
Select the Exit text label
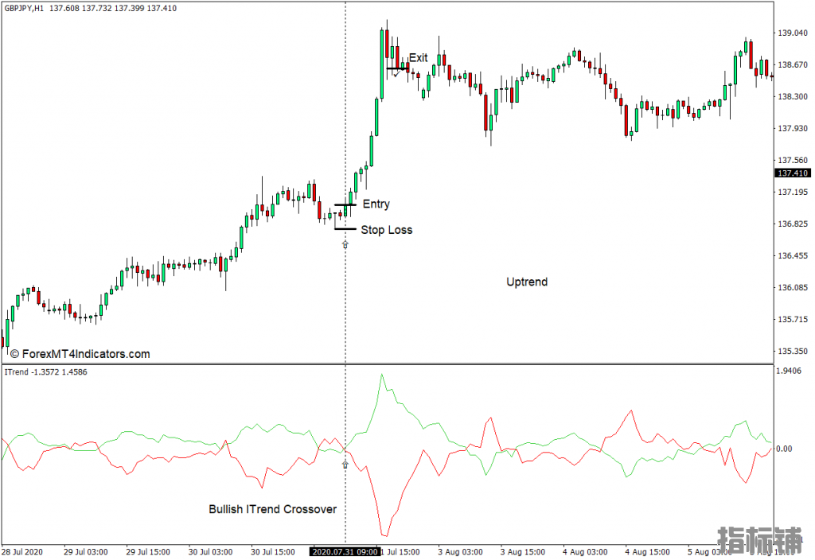tap(418, 58)
